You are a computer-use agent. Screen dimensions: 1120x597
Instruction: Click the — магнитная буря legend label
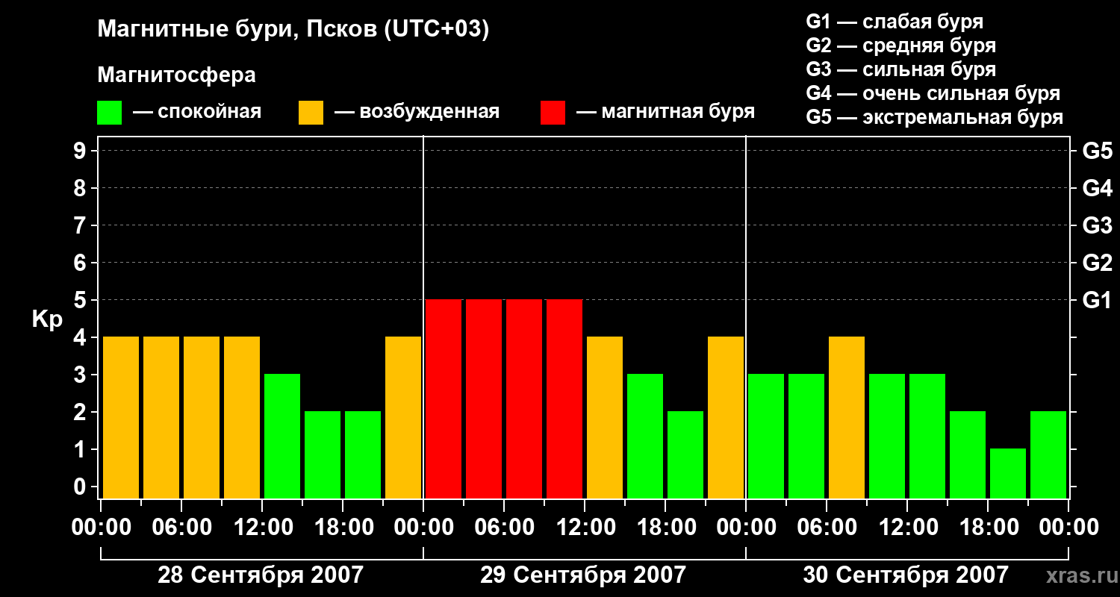pyautogui.click(x=666, y=112)
